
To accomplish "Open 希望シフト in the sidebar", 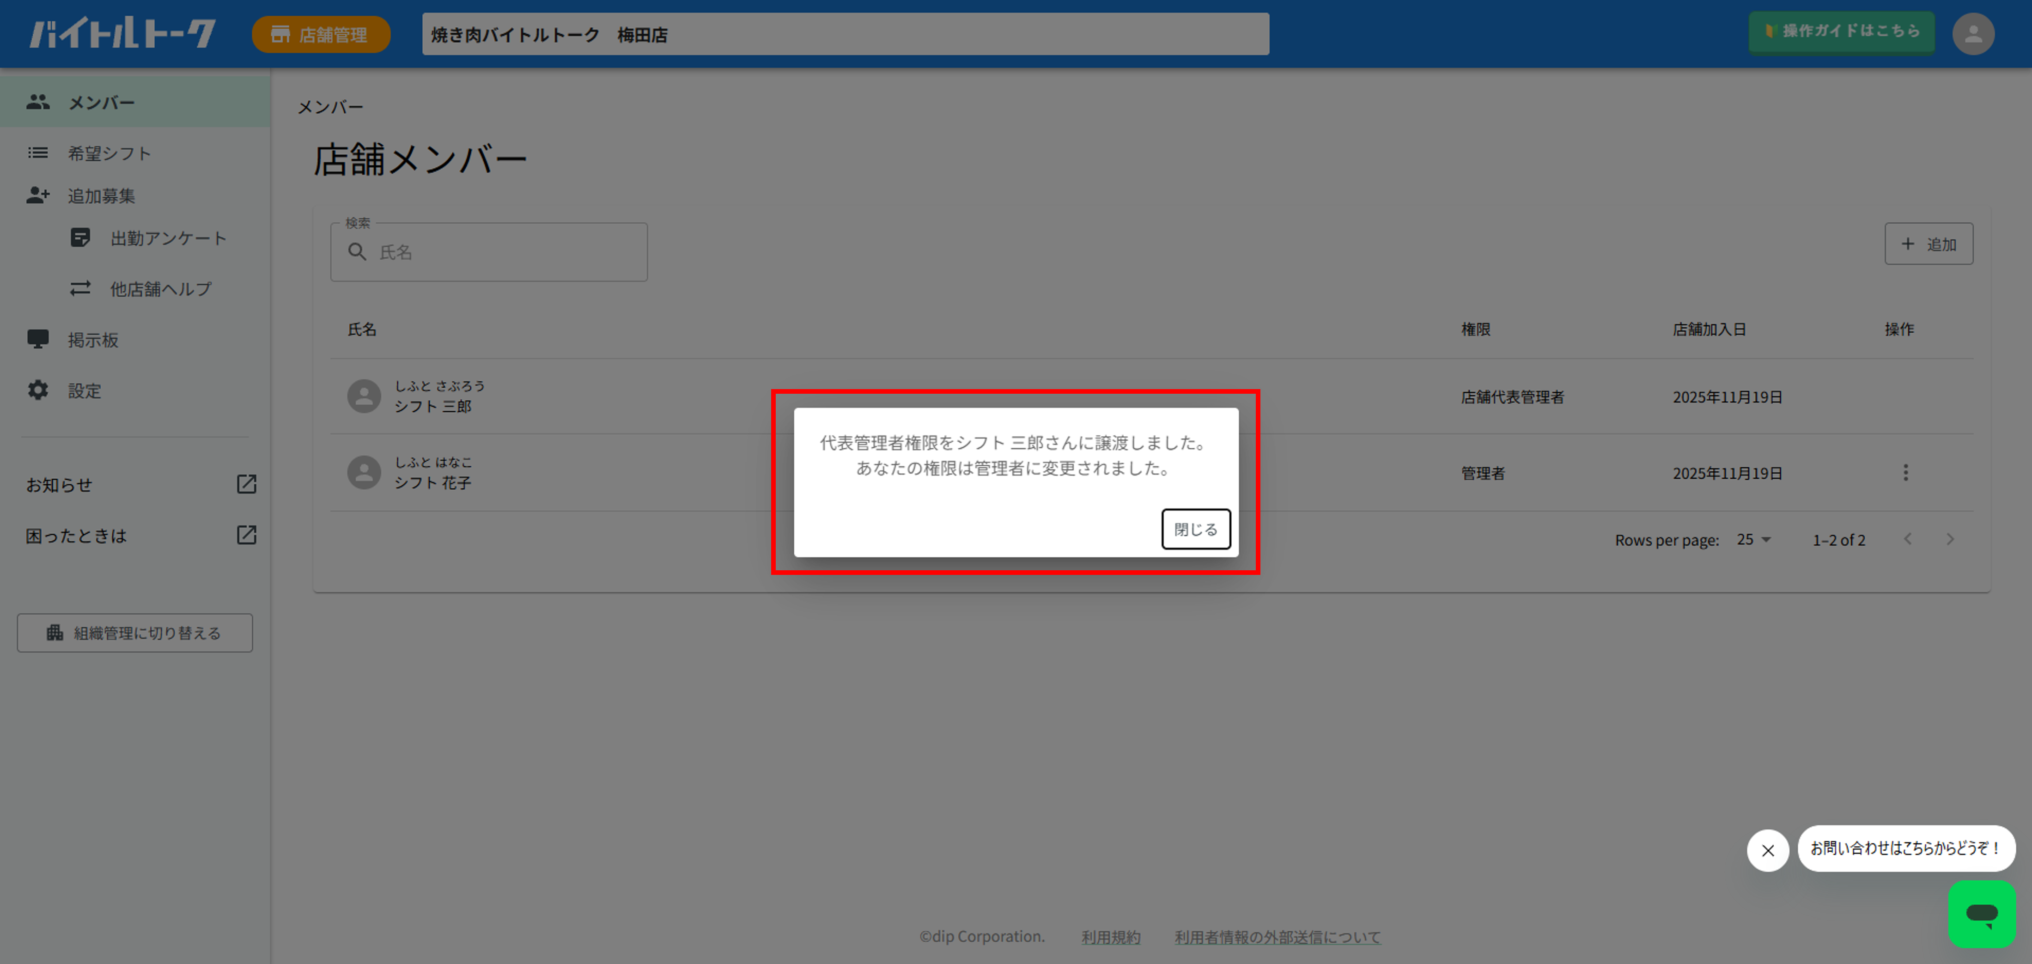I will pos(135,153).
